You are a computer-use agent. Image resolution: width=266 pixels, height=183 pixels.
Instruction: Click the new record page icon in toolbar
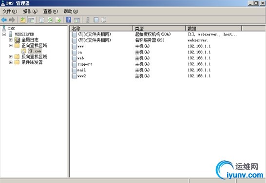pyautogui.click(x=96, y=20)
